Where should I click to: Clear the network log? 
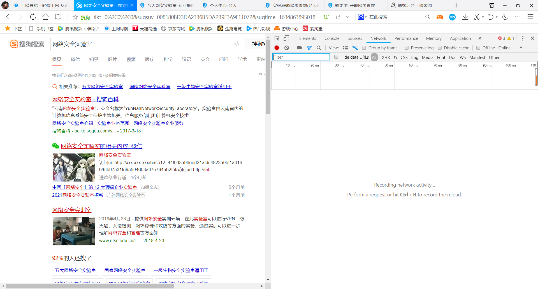(287, 48)
